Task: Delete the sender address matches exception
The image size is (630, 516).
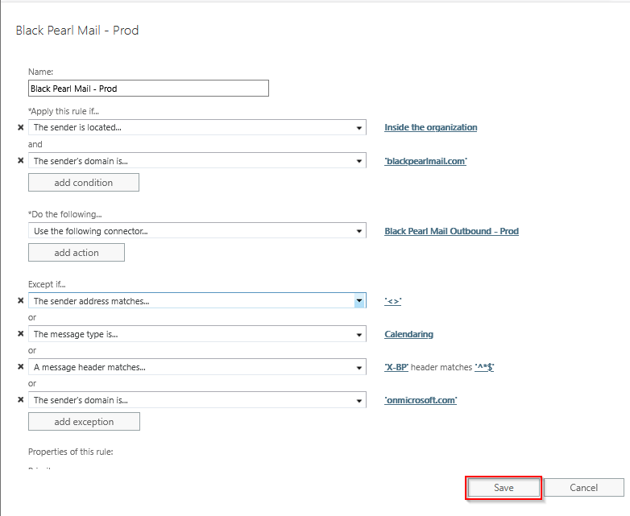Action: (20, 300)
